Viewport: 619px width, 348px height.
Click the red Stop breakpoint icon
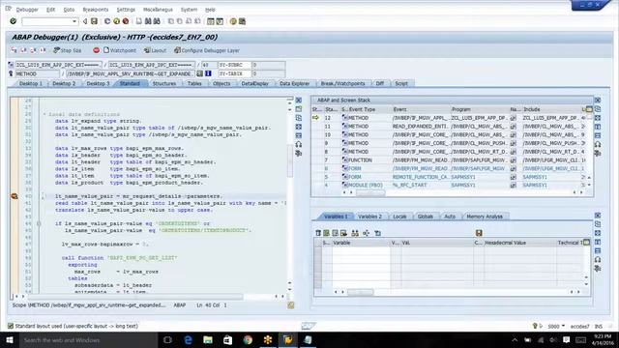(x=96, y=50)
